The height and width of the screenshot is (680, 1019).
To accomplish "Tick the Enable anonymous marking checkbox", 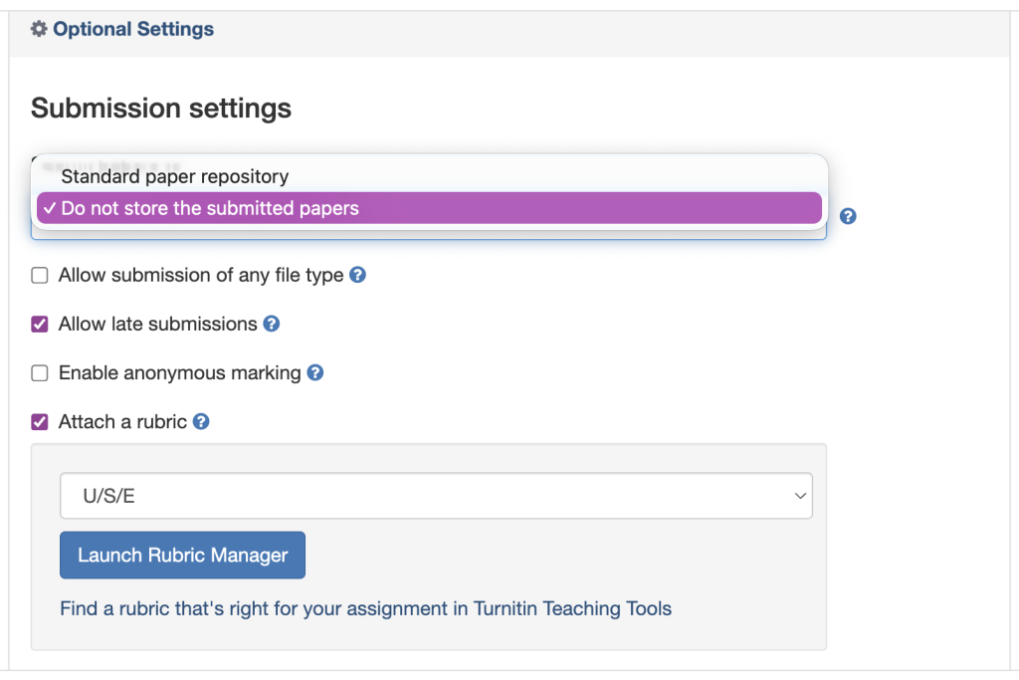I will coord(40,374).
